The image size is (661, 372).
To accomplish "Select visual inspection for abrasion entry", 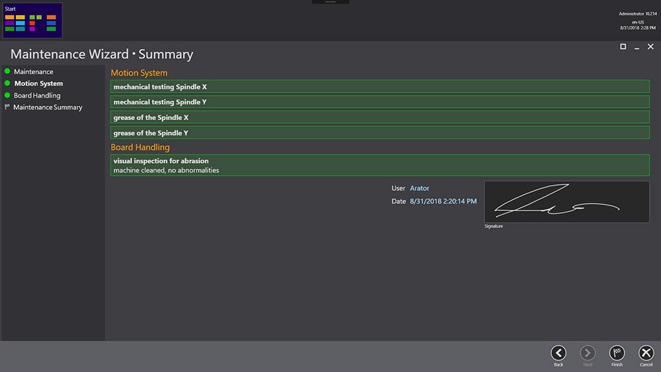I will 379,165.
